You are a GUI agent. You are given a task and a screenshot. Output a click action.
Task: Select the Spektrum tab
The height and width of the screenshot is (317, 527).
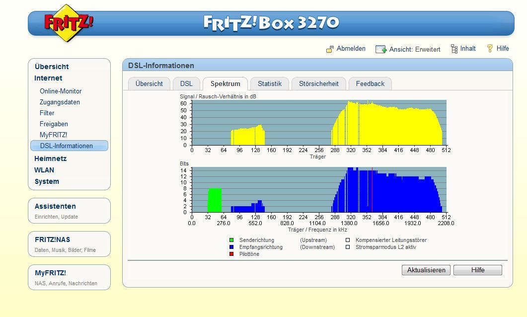[225, 83]
